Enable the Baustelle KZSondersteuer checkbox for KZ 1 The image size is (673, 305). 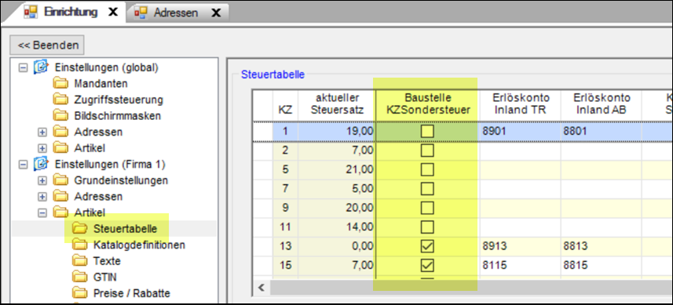point(427,132)
